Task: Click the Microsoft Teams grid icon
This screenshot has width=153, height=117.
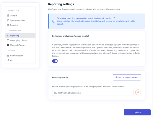Action: click(x=8, y=45)
